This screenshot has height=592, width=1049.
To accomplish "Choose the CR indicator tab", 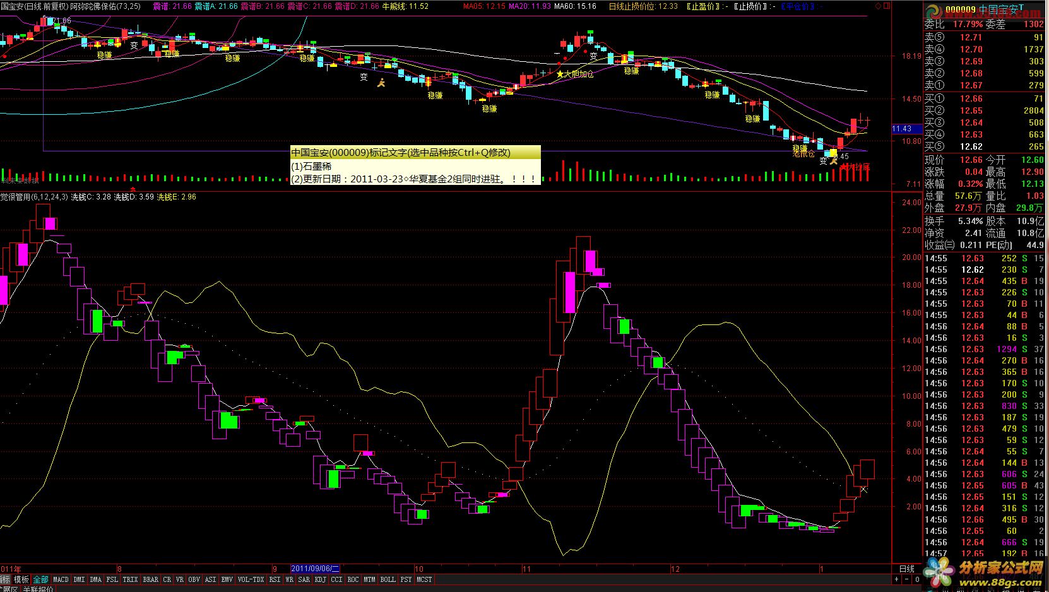I will (167, 579).
